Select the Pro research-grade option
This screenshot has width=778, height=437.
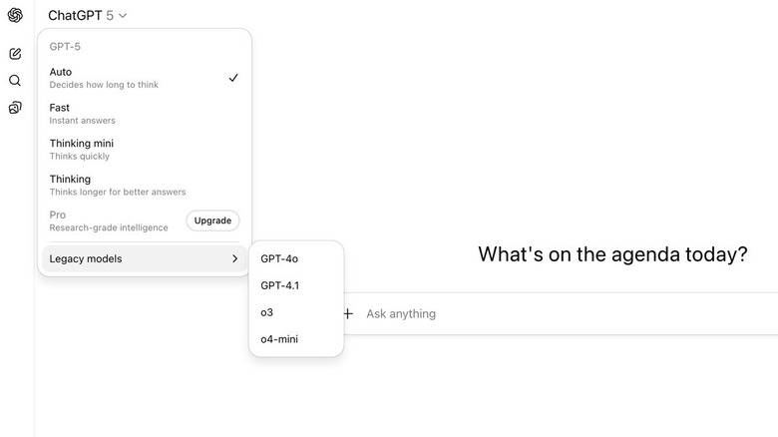pyautogui.click(x=109, y=220)
